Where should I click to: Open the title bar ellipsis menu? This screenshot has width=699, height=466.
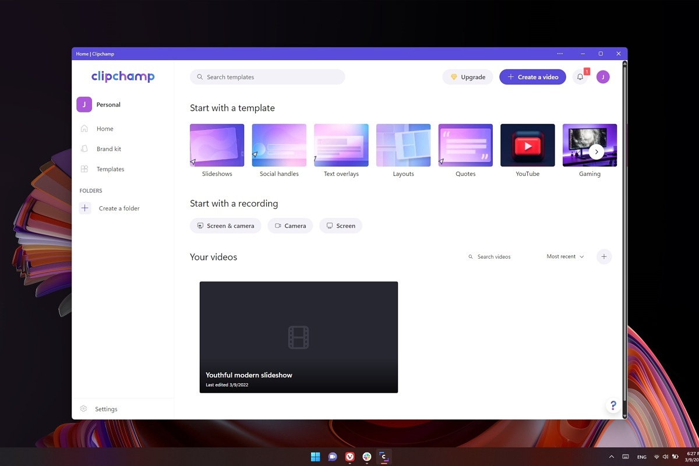pos(560,53)
